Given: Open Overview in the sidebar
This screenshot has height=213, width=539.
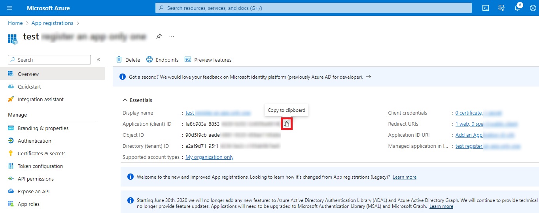Looking at the screenshot, I should (x=52, y=74).
